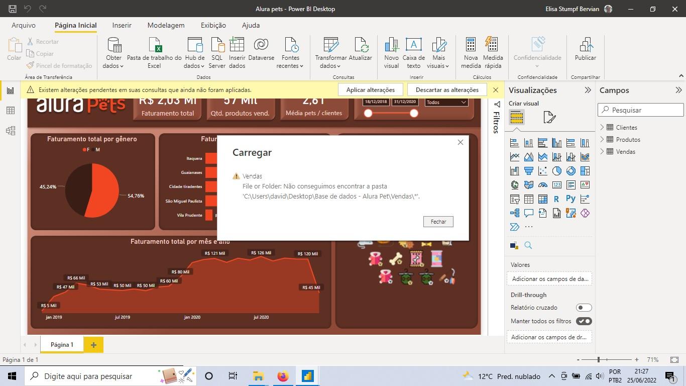This screenshot has width=686, height=386.
Task: Click Aplicar alterações button
Action: (x=371, y=90)
